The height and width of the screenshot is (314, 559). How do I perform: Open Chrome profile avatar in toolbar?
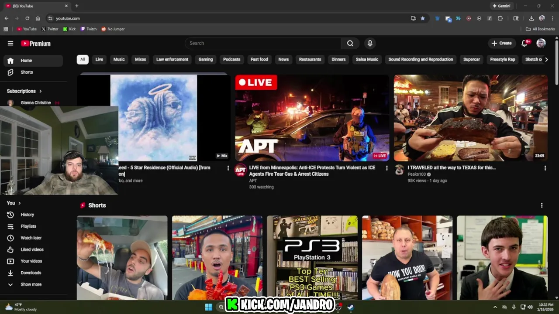point(542,18)
